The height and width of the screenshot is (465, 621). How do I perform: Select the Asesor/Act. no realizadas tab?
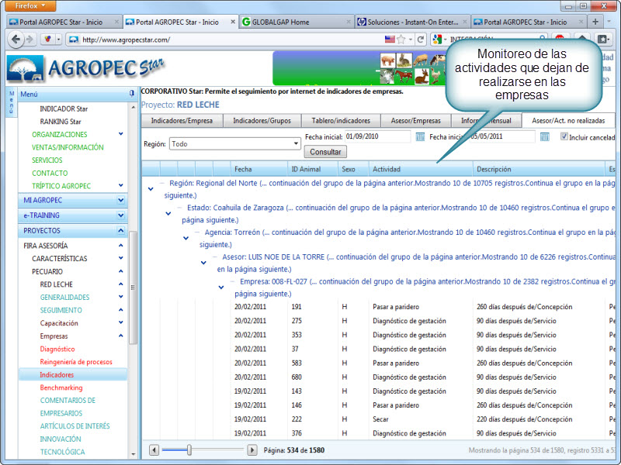click(568, 121)
